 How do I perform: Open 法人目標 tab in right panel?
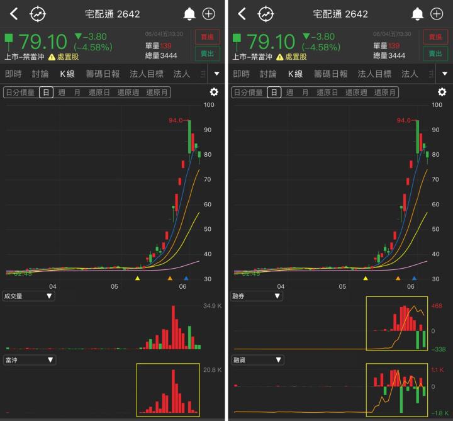tap(374, 74)
